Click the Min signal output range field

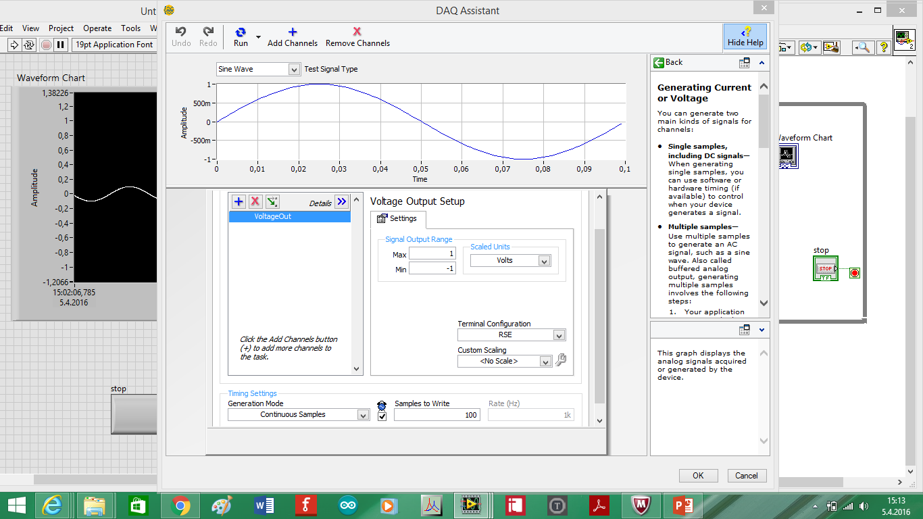click(x=432, y=268)
